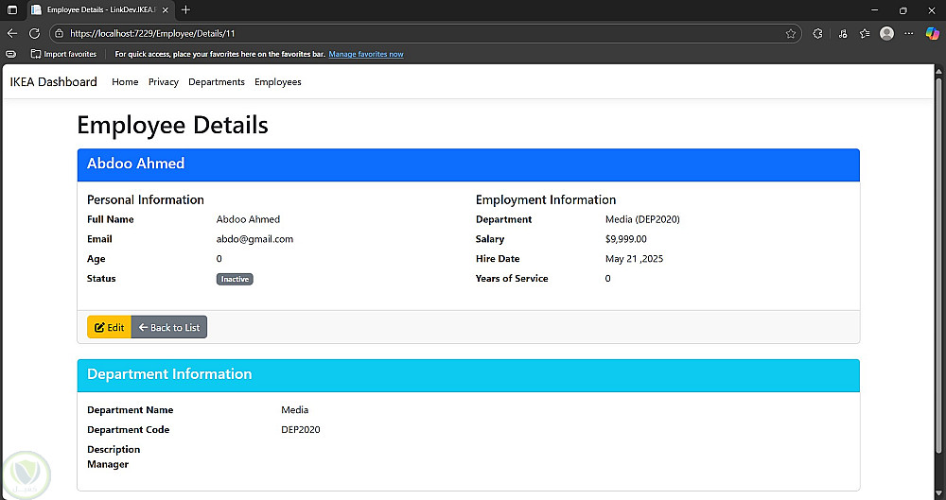Click the IKEA Dashboard brand link
The height and width of the screenshot is (500, 946).
[54, 82]
